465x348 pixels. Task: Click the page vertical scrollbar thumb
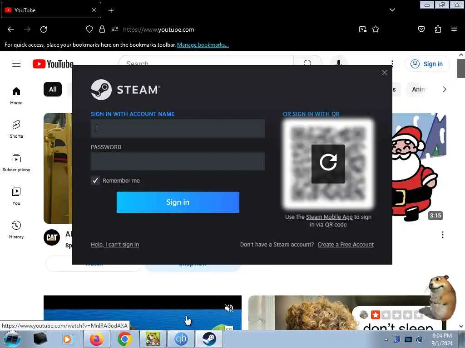point(460,68)
